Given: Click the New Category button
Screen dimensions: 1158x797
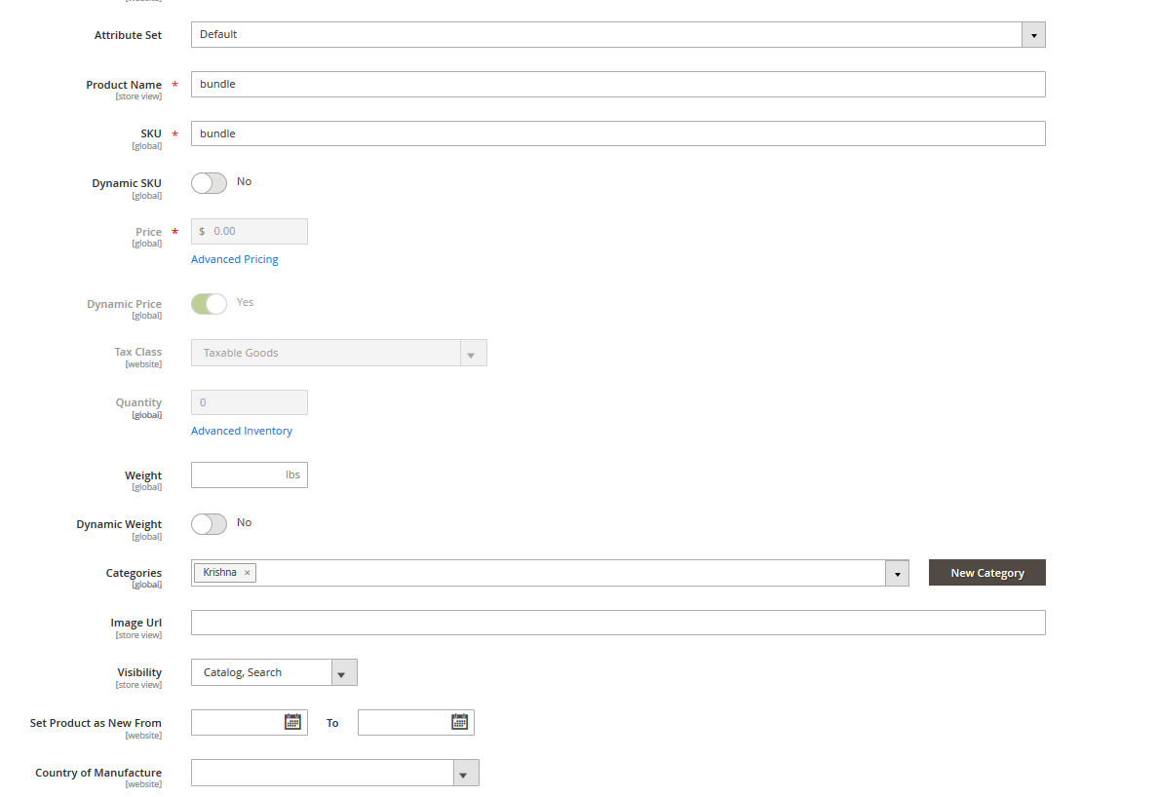Looking at the screenshot, I should (986, 573).
